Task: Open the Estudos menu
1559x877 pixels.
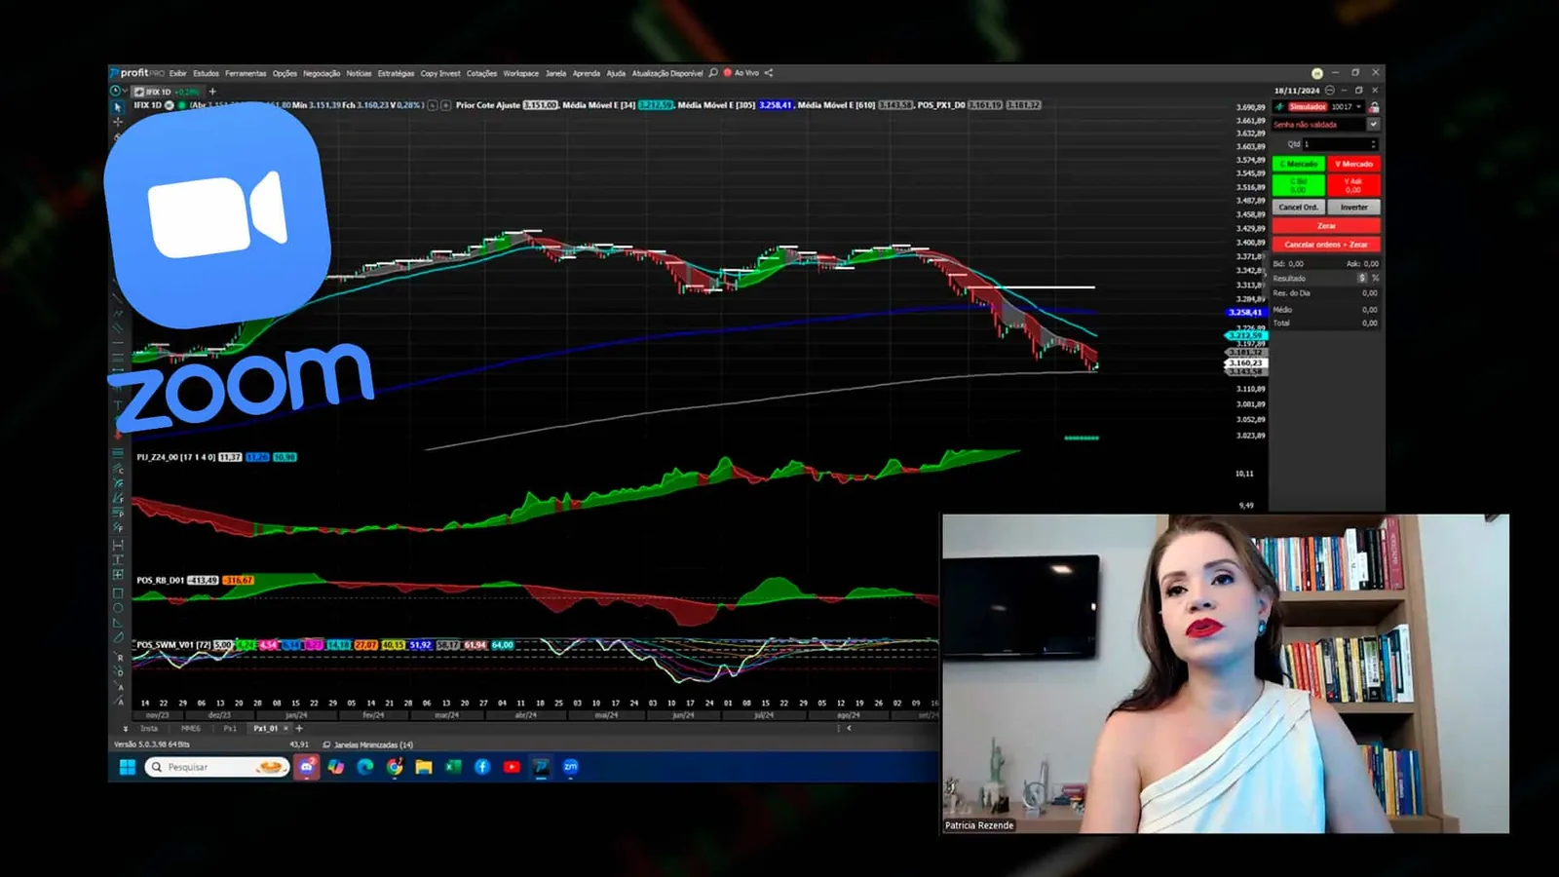Action: [x=206, y=73]
